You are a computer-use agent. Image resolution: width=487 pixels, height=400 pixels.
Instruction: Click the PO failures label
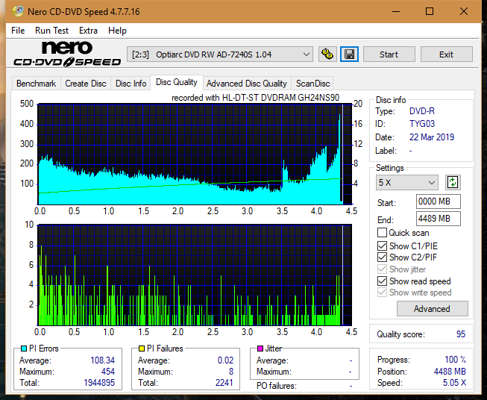coord(277,386)
